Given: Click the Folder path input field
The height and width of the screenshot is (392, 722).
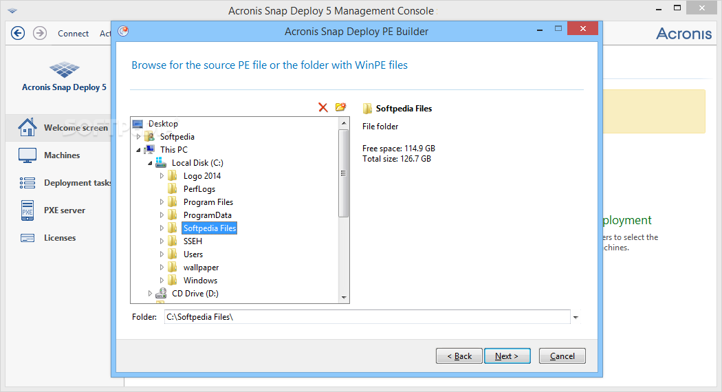Looking at the screenshot, I should (367, 317).
